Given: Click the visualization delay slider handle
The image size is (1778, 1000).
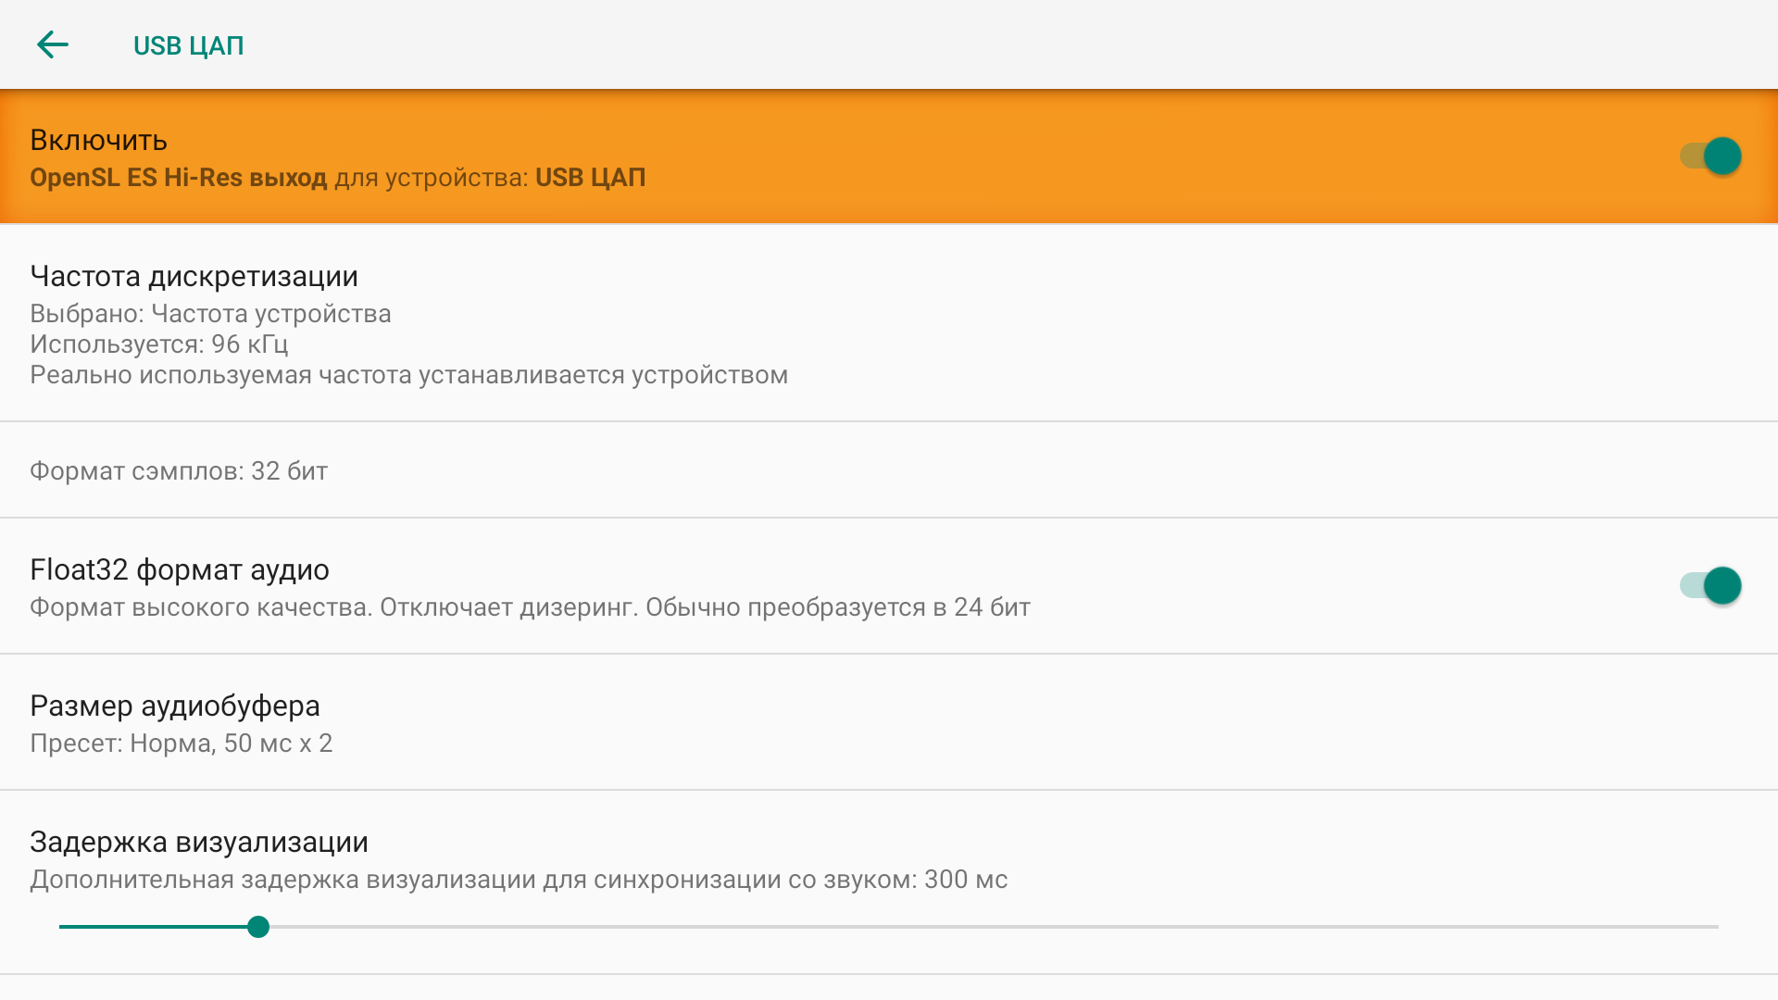Looking at the screenshot, I should [x=258, y=927].
